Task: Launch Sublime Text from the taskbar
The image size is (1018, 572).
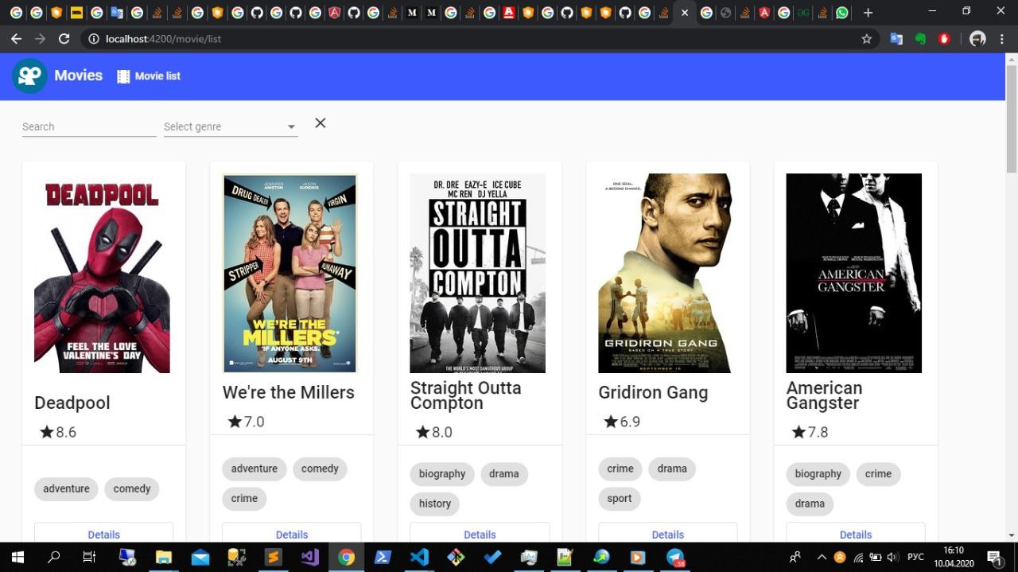Action: [273, 557]
